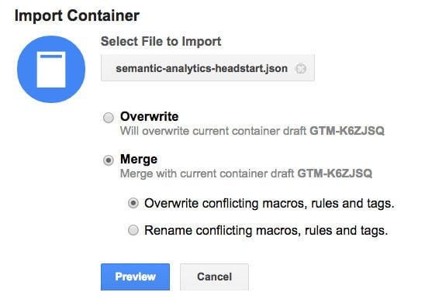Click GTM-K6ZJSQ ID in the Overwrite description
The height and width of the screenshot is (306, 425).
point(347,131)
